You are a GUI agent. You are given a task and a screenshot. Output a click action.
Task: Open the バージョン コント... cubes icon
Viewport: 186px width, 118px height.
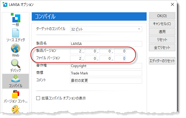16,94
